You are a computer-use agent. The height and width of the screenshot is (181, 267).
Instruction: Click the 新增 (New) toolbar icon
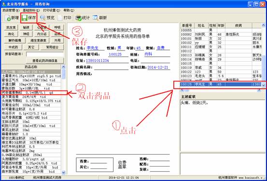pos(12,18)
